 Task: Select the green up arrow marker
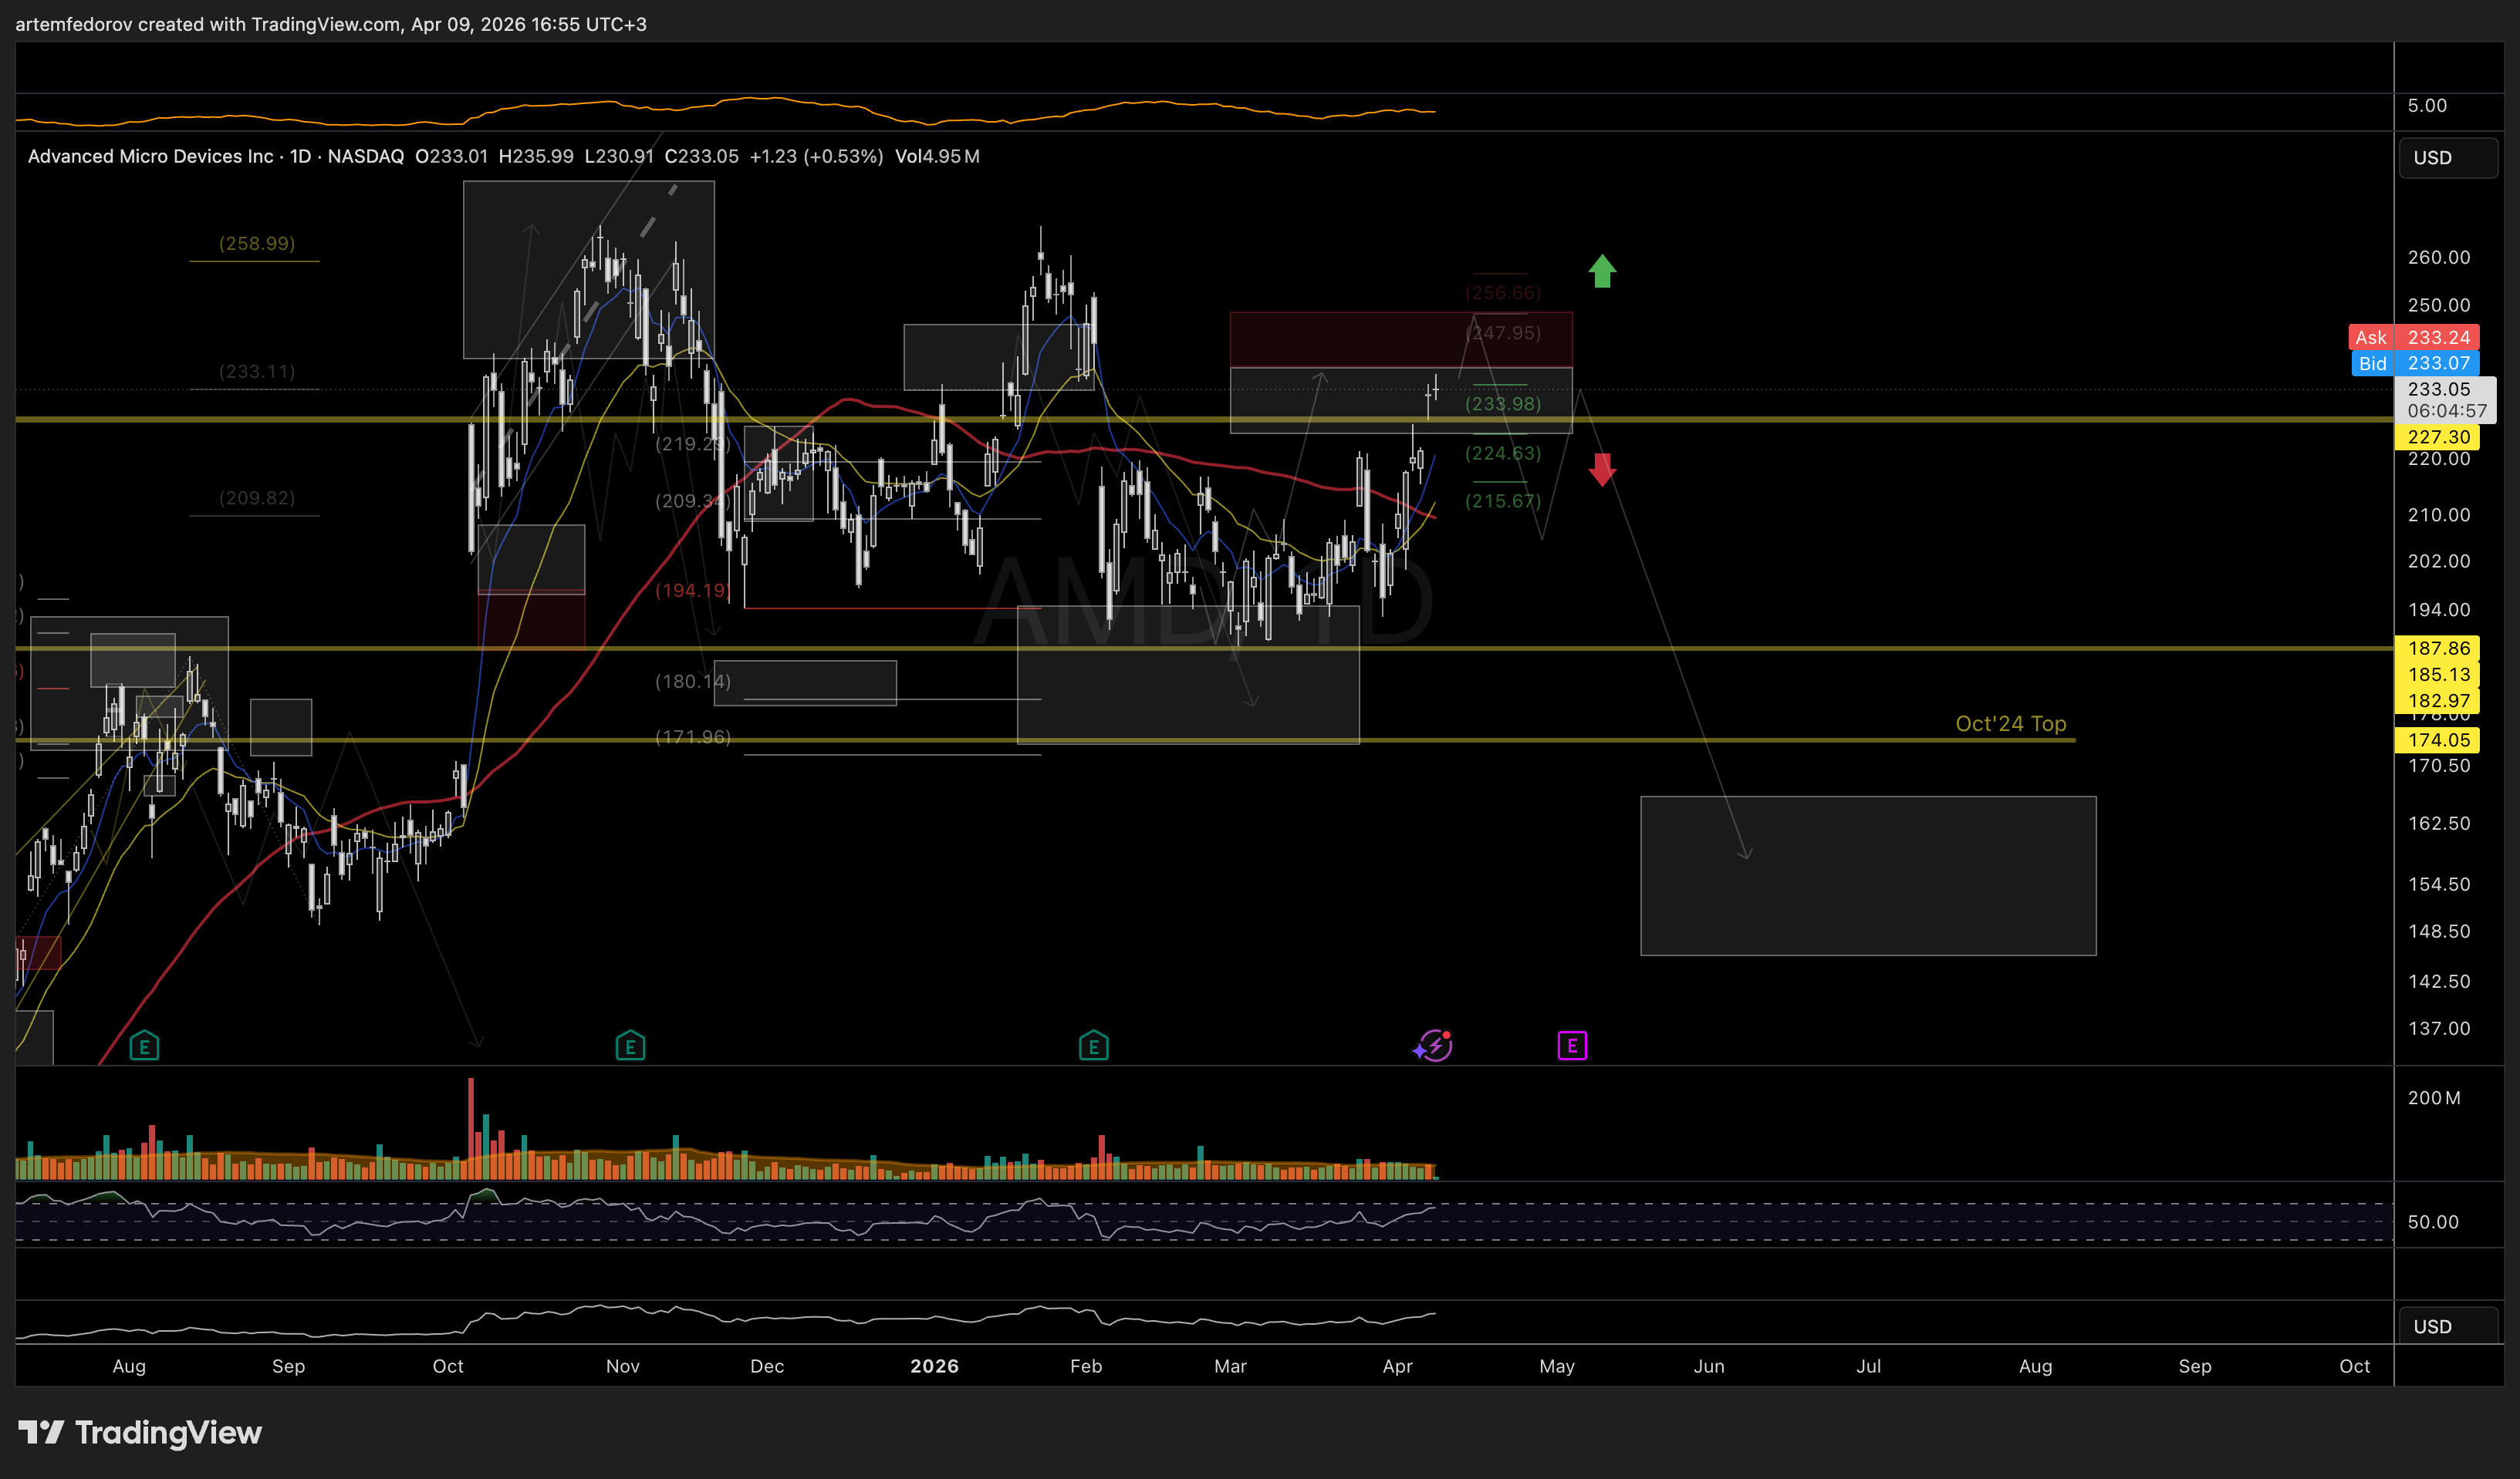click(x=1602, y=271)
